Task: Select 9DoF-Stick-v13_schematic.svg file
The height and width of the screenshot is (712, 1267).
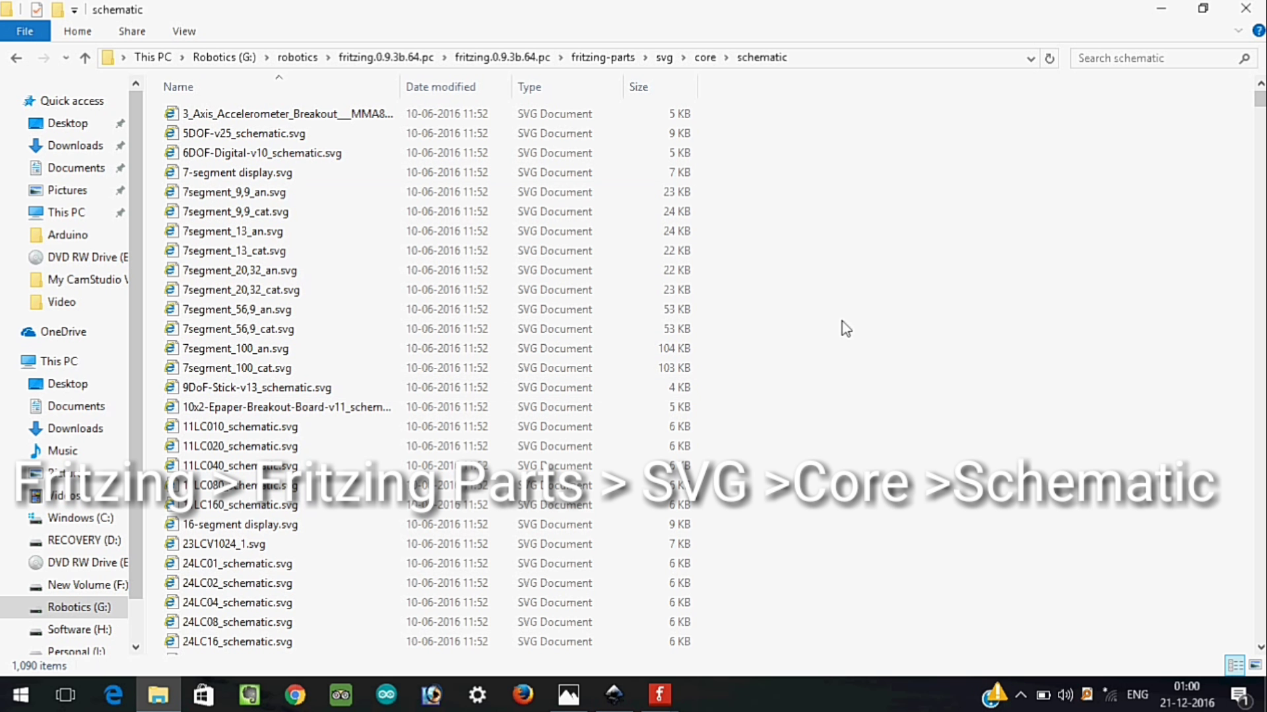Action: tap(257, 388)
